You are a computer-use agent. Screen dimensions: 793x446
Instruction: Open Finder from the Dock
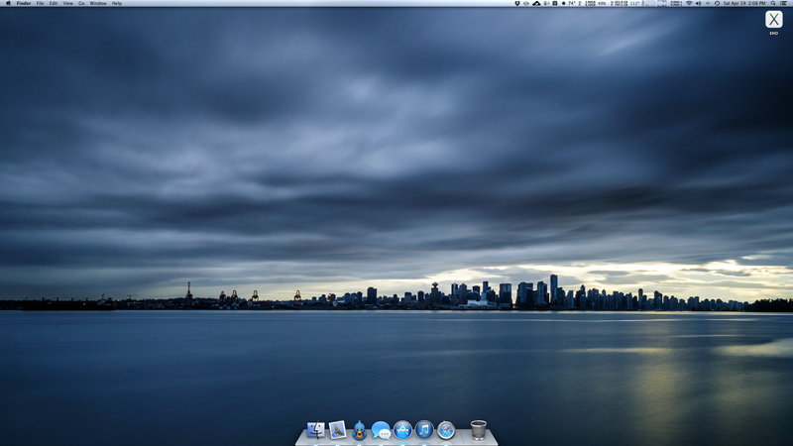[315, 430]
